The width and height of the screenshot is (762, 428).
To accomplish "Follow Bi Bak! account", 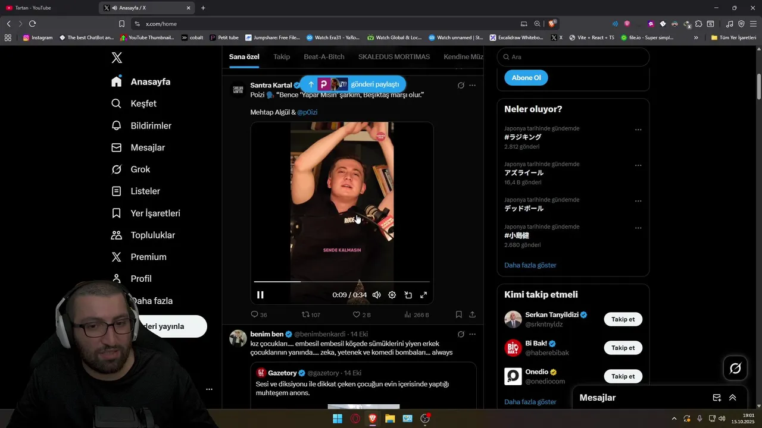I will (623, 348).
